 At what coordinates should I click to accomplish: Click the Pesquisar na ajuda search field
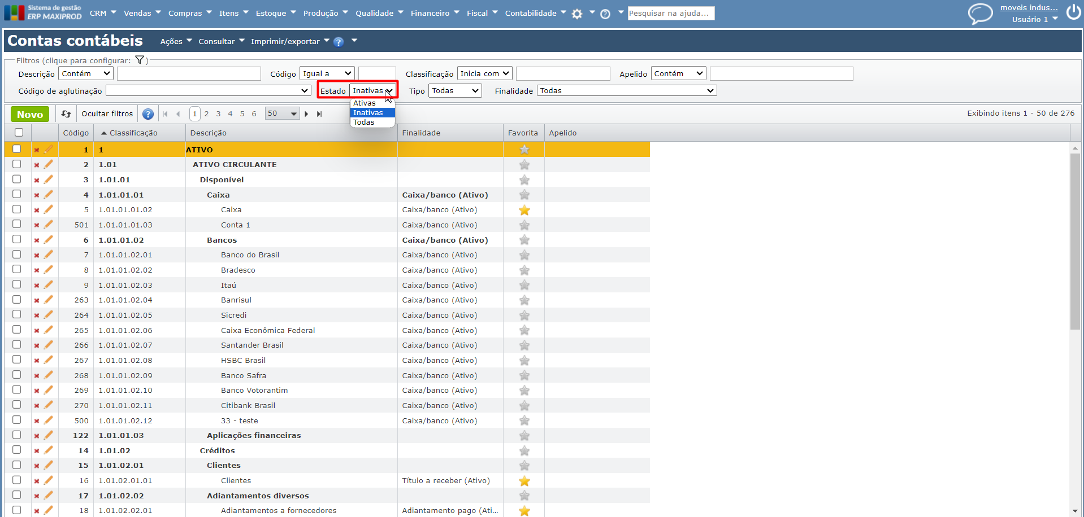coord(670,13)
